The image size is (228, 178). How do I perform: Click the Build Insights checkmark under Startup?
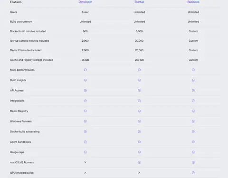139,80
